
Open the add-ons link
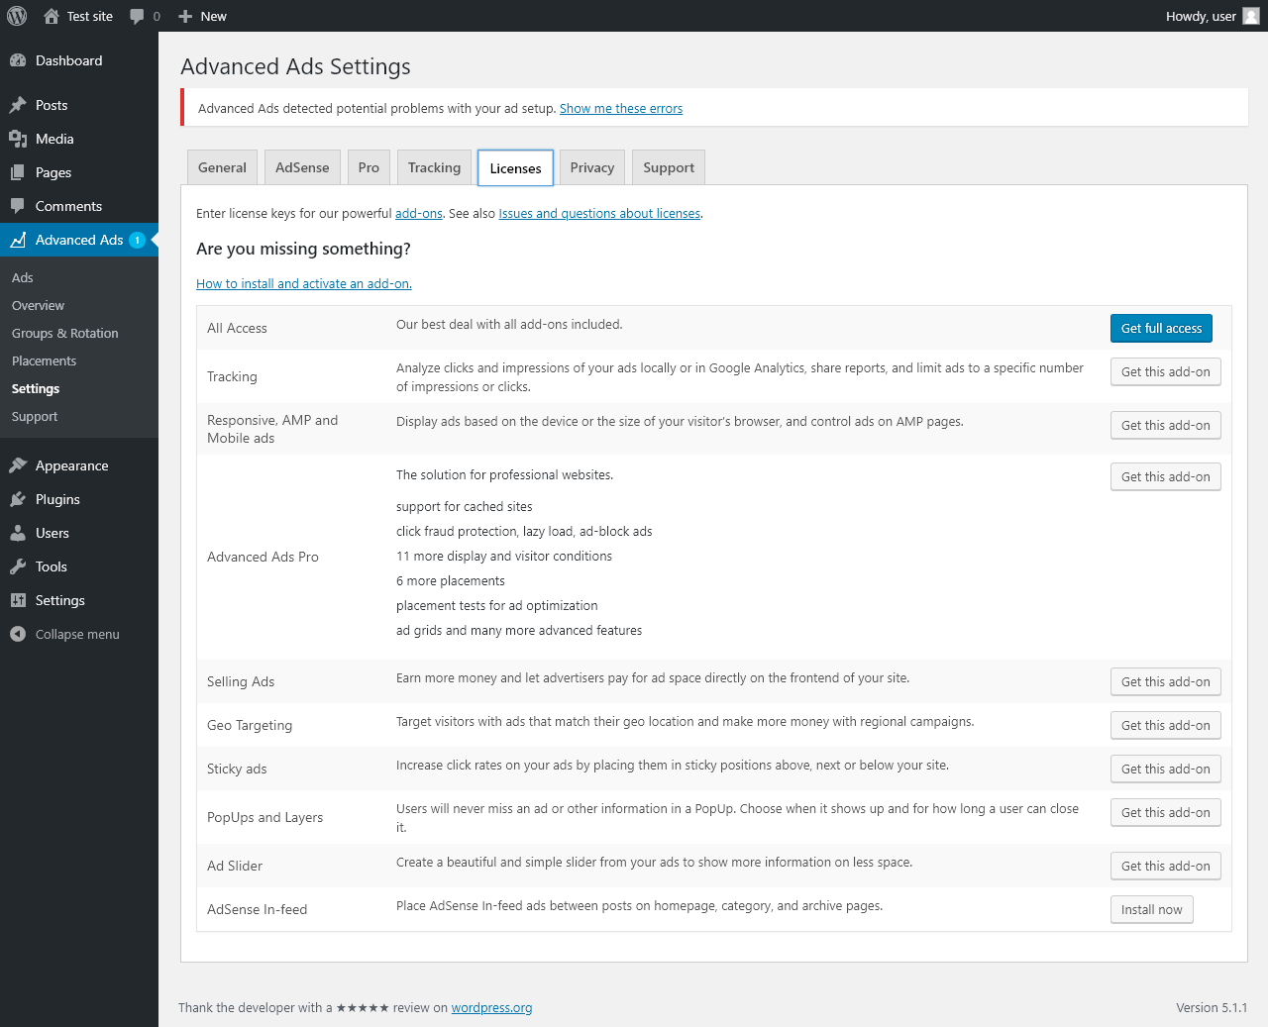pyautogui.click(x=419, y=214)
